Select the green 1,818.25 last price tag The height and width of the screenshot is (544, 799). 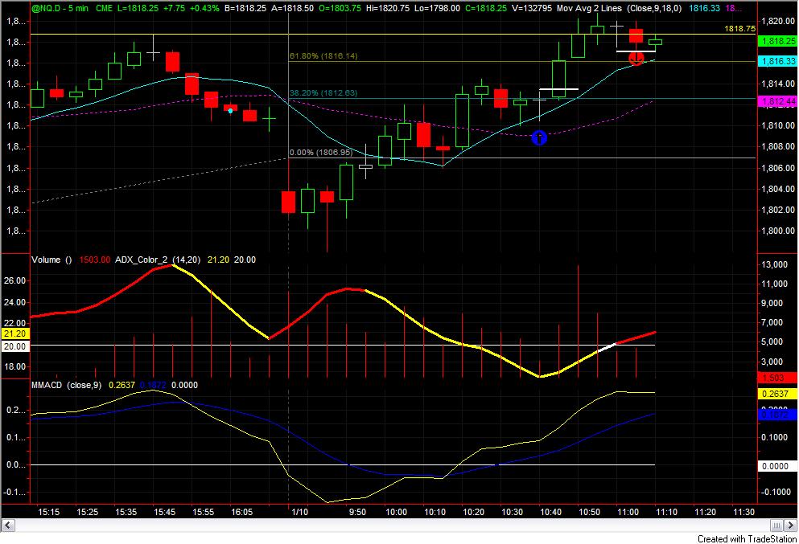coord(776,41)
